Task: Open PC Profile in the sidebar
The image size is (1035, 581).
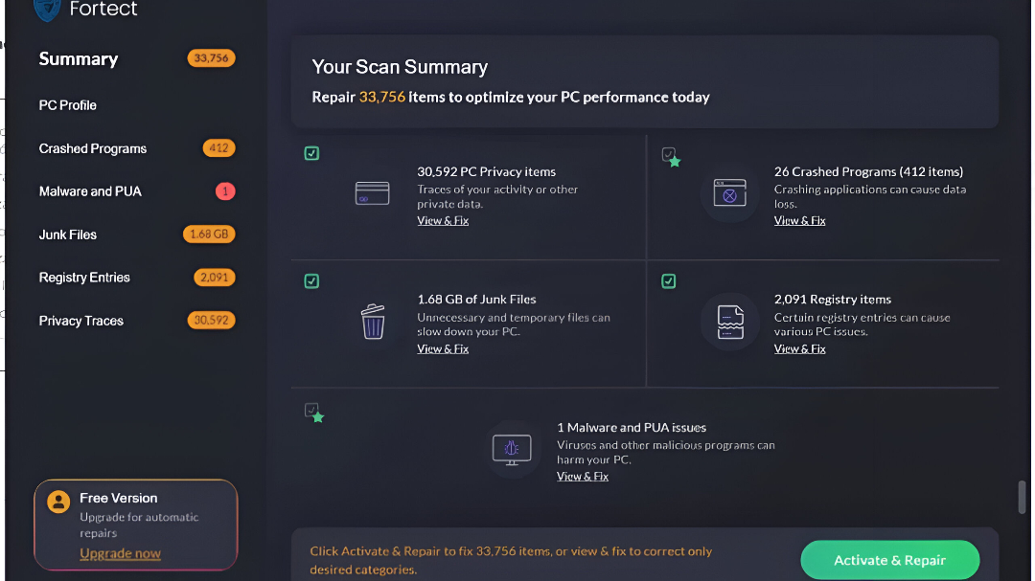Action: coord(68,105)
